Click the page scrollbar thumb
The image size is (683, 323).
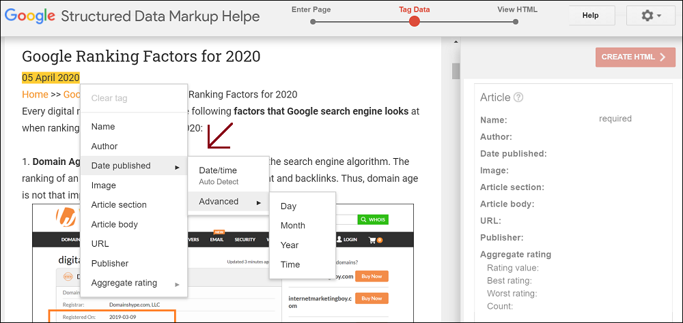(x=456, y=72)
